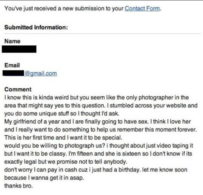Click the horizontal divider under Submitted Information

pos(103,33)
